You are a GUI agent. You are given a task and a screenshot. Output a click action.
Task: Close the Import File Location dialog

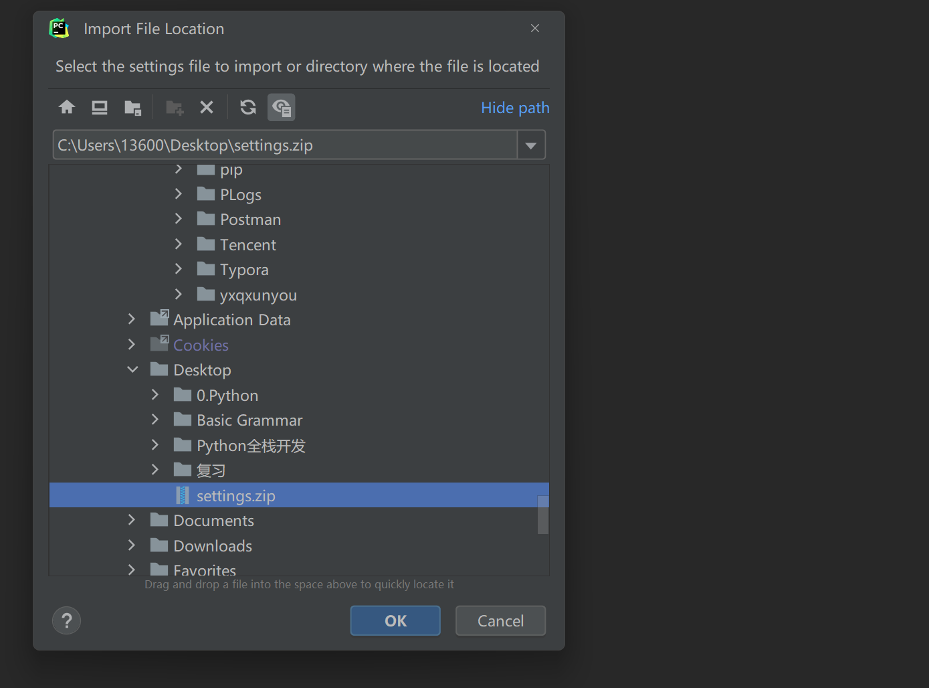tap(535, 28)
